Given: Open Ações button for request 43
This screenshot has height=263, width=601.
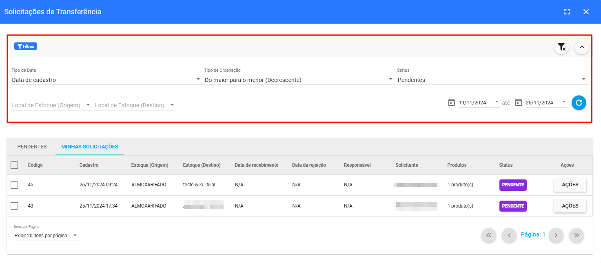Looking at the screenshot, I should pyautogui.click(x=570, y=206).
